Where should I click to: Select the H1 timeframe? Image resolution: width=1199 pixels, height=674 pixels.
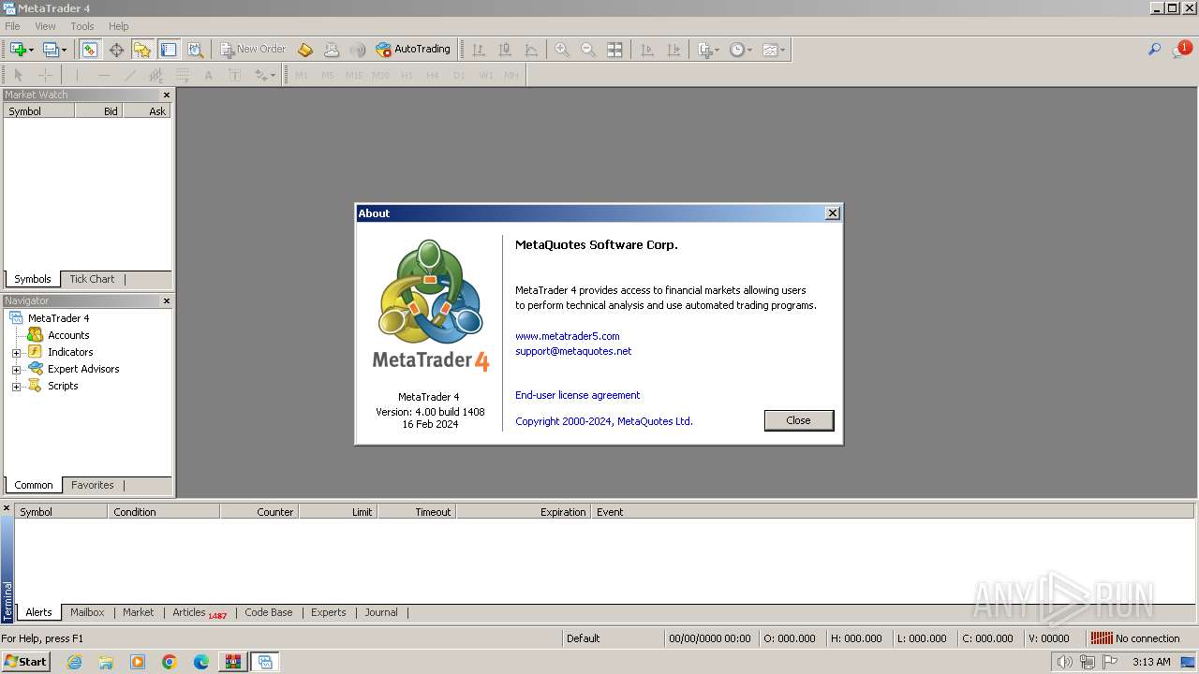pos(407,75)
